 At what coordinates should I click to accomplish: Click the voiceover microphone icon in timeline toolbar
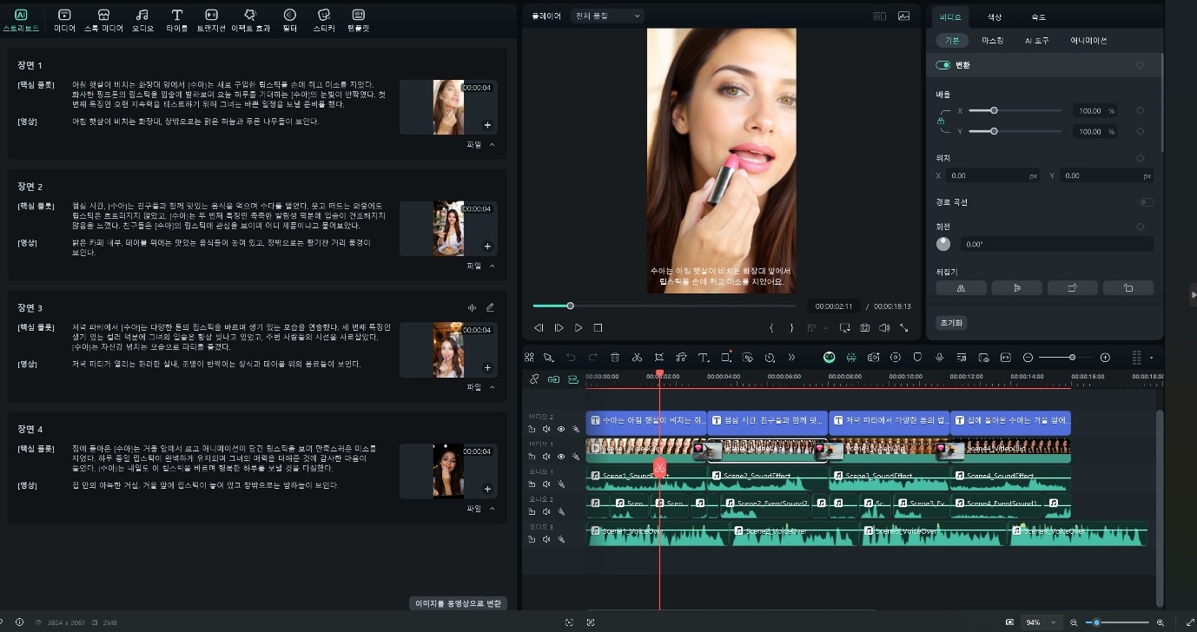pos(939,357)
